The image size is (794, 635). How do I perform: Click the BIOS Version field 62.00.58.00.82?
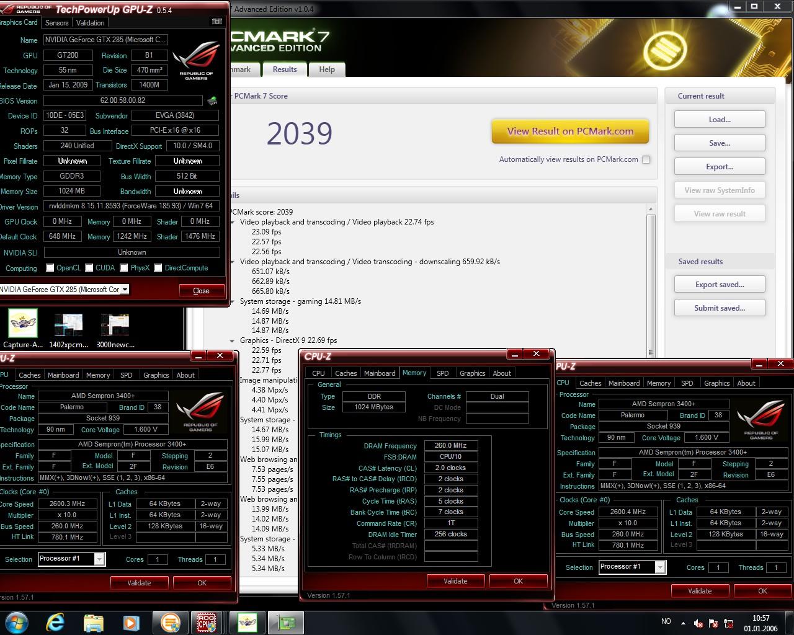(x=123, y=100)
